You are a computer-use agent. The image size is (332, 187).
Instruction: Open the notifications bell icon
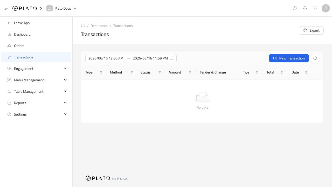305,8
